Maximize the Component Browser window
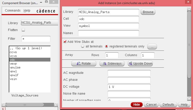Viewport: 193px width, 110px height. point(47,2)
